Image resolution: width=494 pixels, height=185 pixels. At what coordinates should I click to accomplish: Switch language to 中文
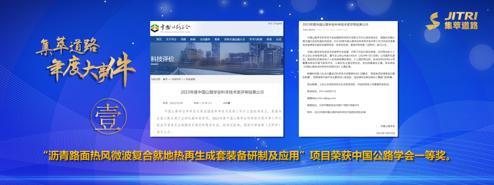click(270, 23)
